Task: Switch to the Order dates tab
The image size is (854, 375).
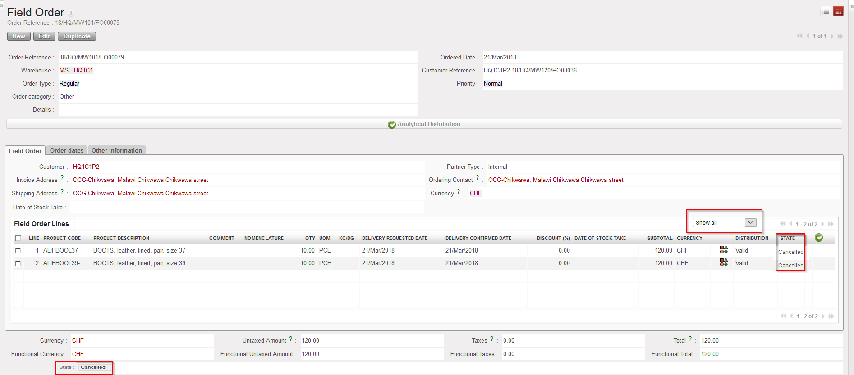Action: pyautogui.click(x=67, y=151)
